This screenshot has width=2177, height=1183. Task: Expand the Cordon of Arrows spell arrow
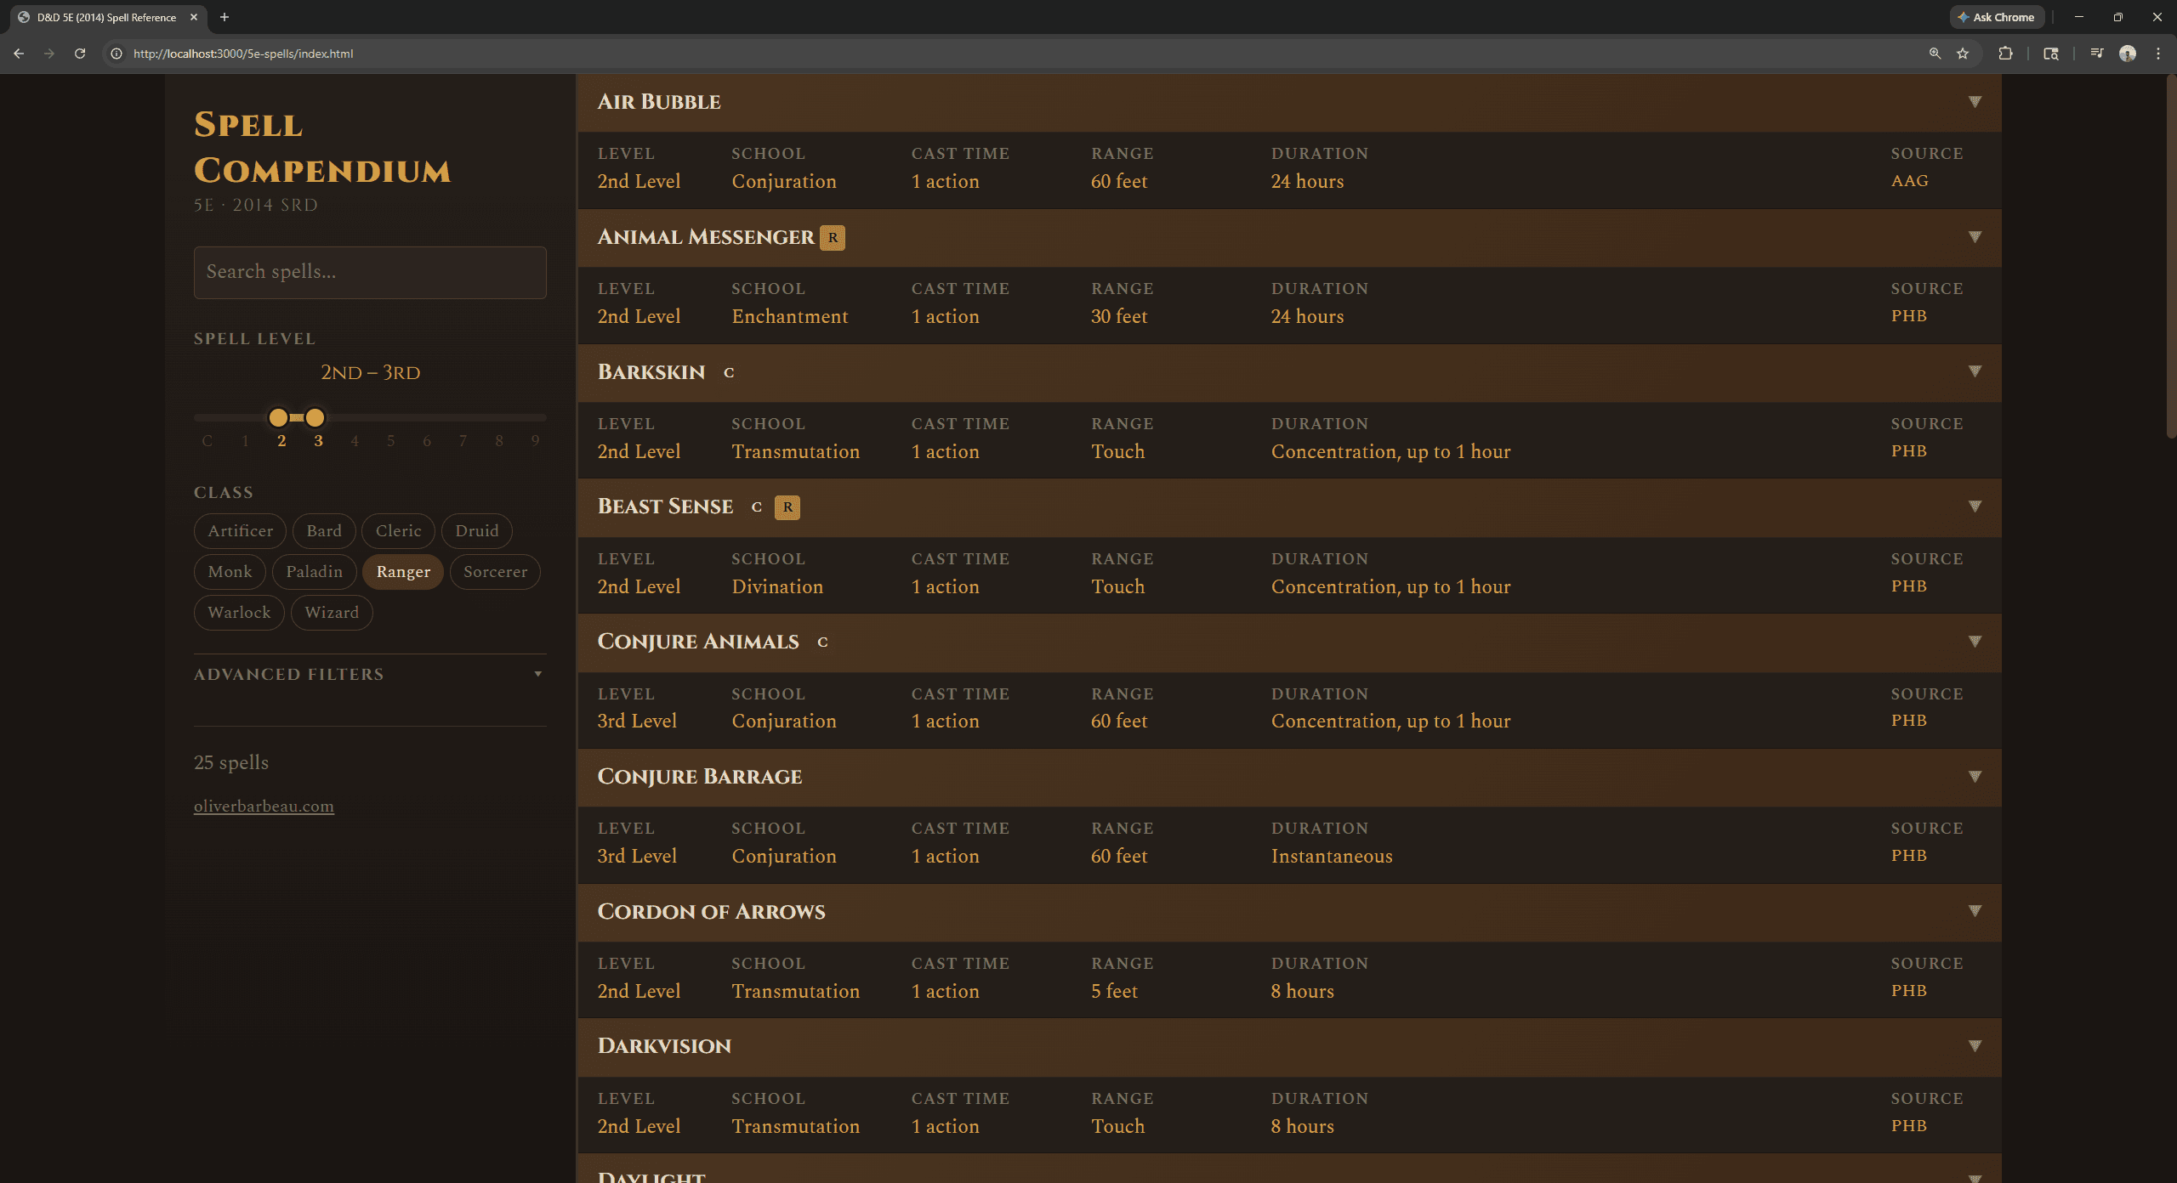point(1975,911)
